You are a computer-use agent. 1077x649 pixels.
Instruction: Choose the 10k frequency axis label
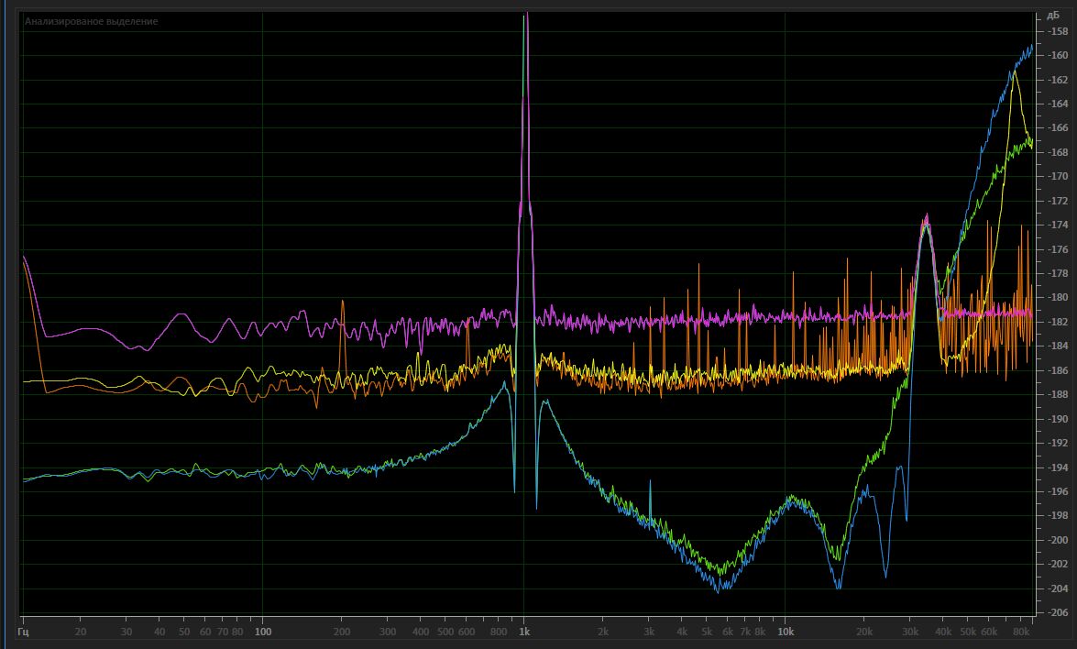[x=786, y=632]
